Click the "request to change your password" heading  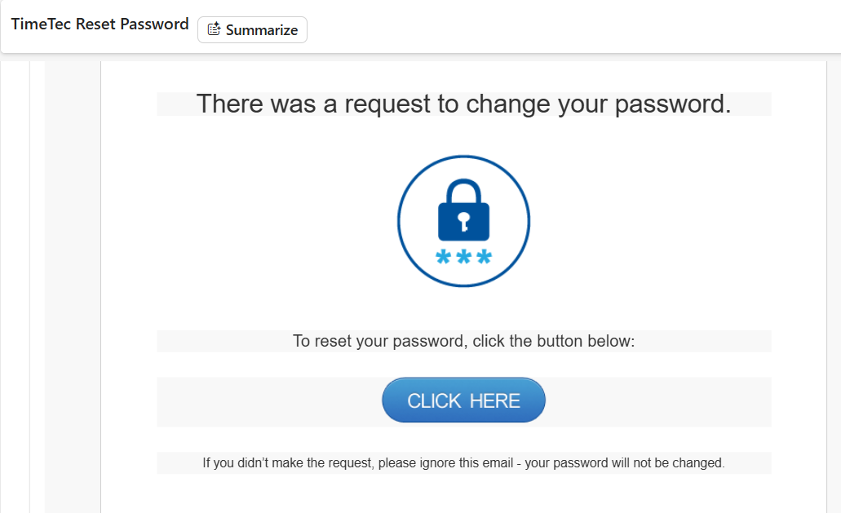[538, 104]
